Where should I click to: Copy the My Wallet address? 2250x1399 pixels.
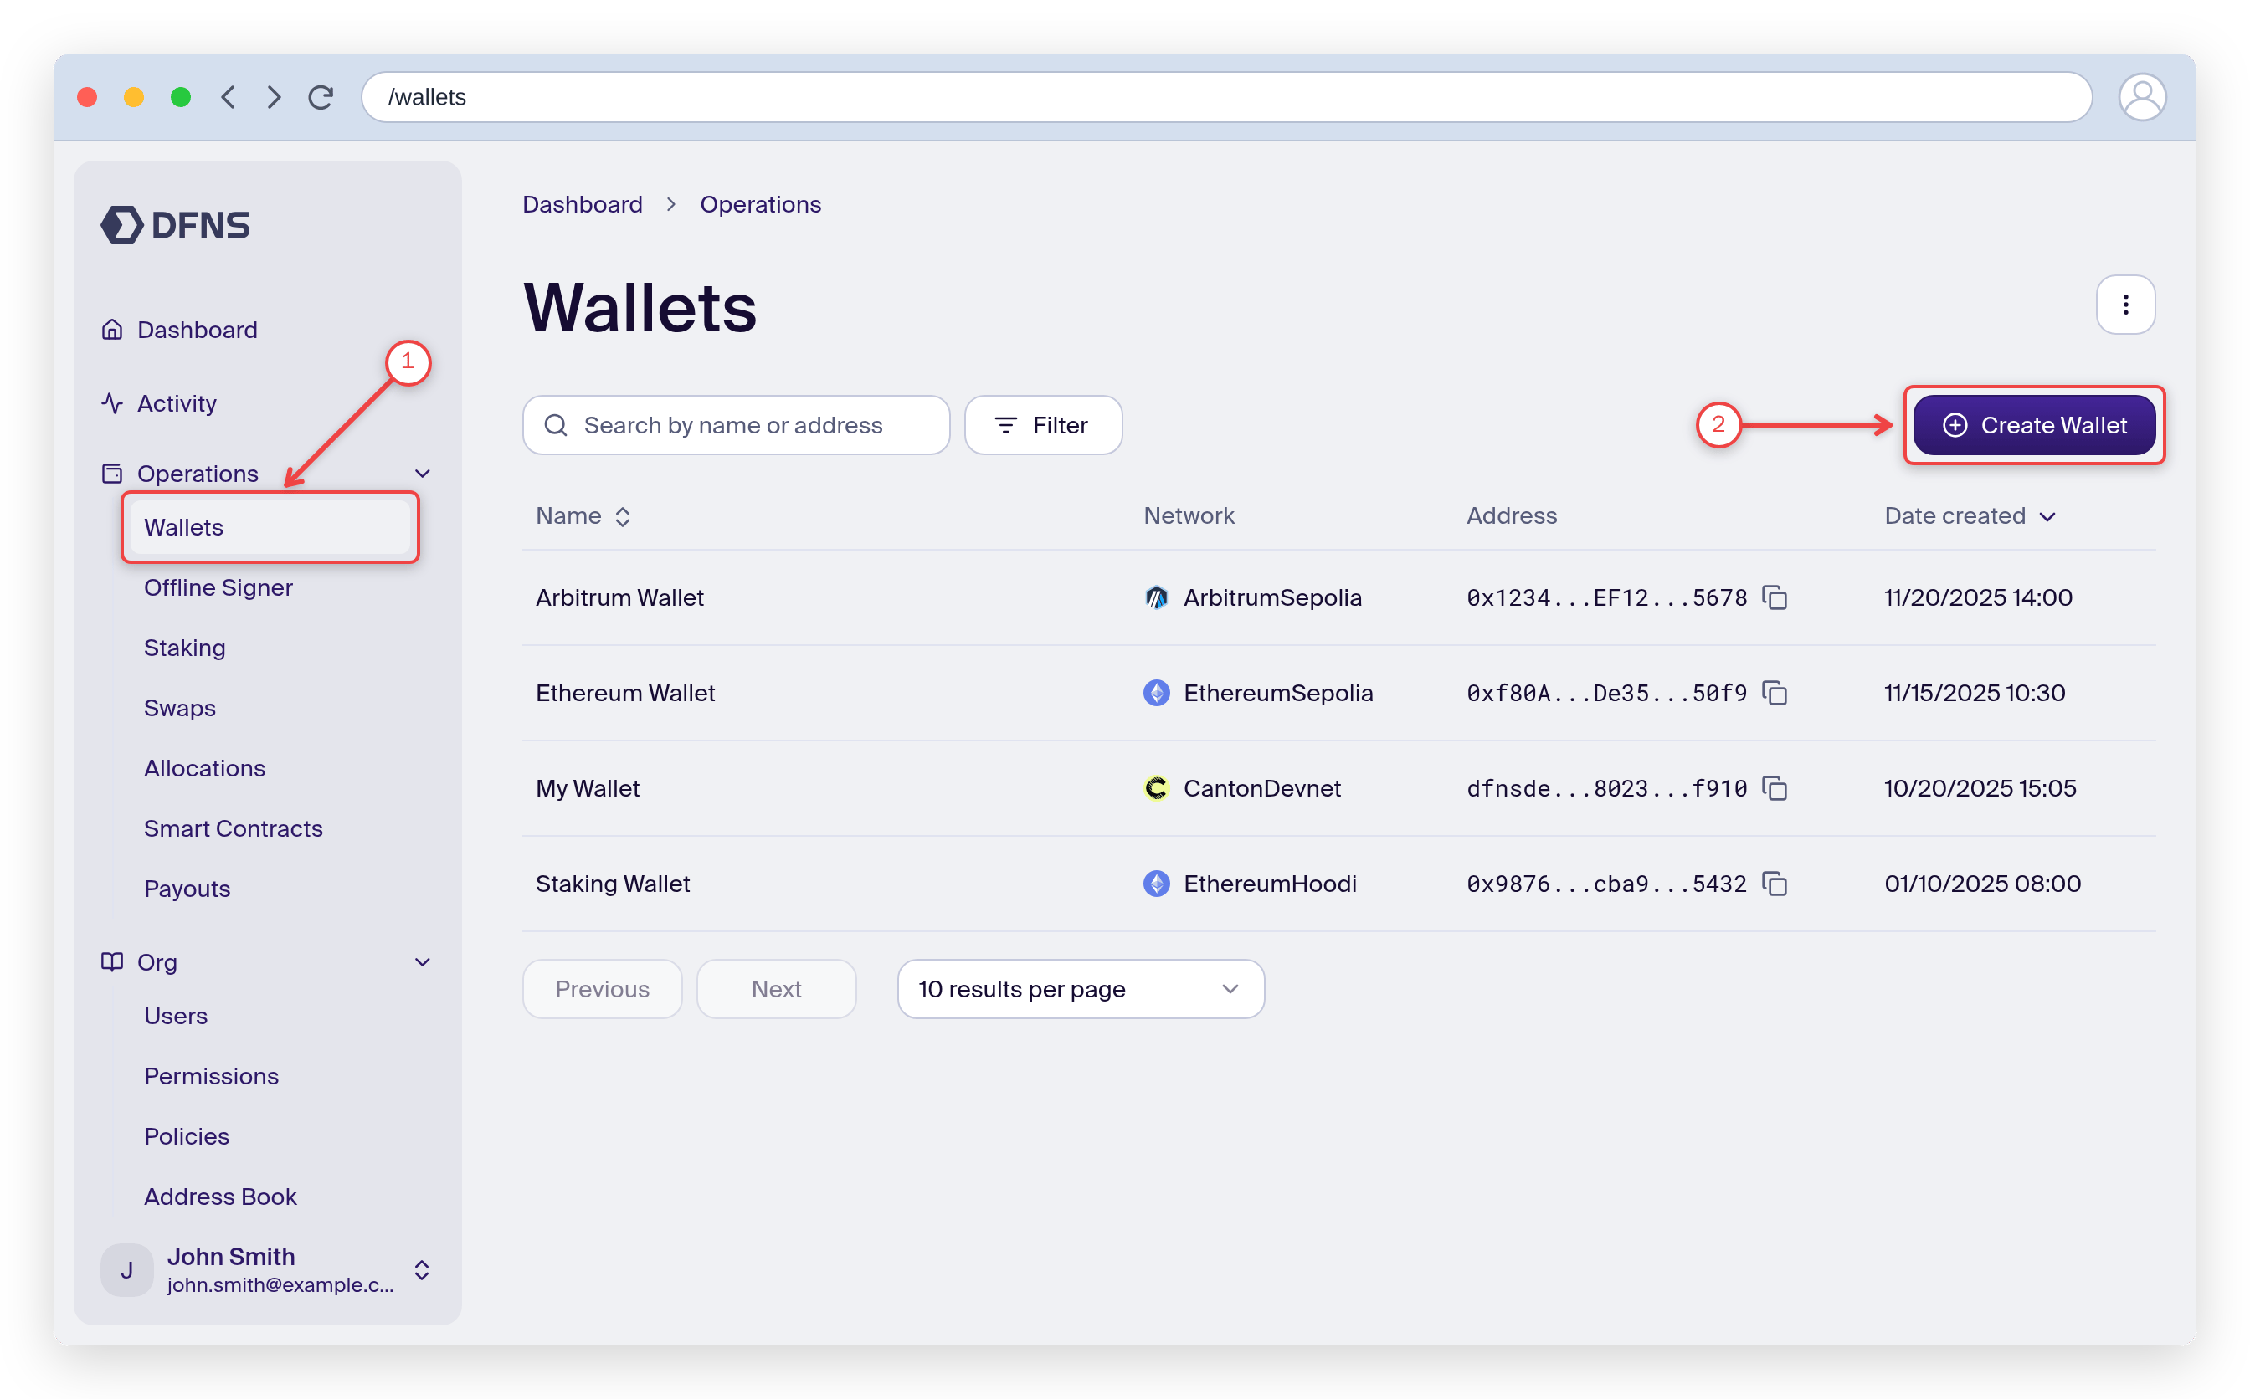[x=1775, y=788]
